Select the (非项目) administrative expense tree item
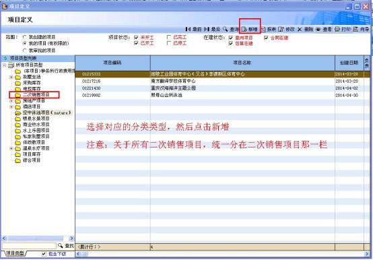373x260 pixels. (x=48, y=71)
